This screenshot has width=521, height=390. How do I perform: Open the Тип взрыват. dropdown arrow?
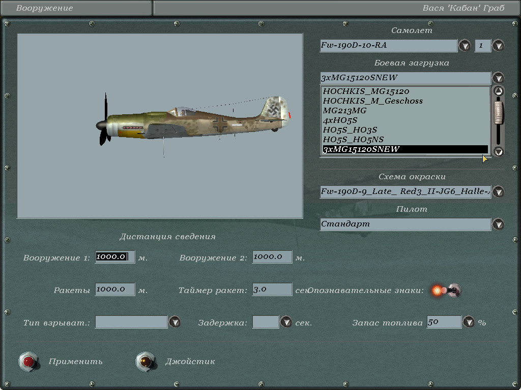(175, 322)
